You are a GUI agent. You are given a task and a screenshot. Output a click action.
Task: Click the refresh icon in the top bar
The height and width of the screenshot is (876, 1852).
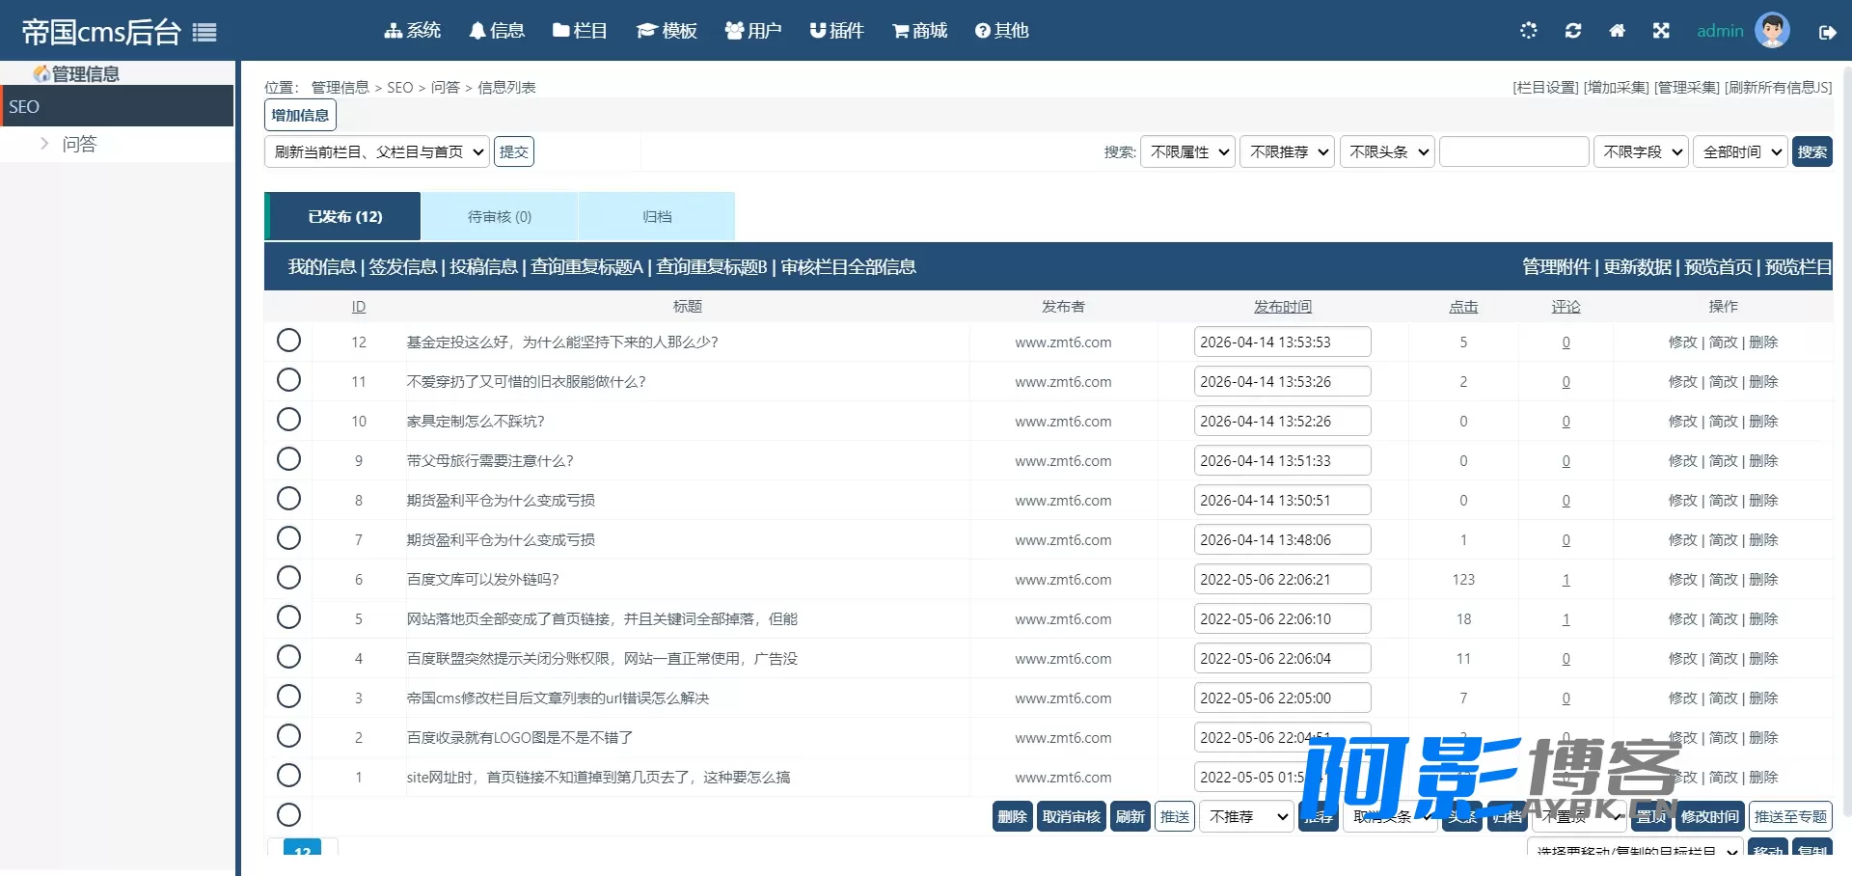(x=1573, y=31)
